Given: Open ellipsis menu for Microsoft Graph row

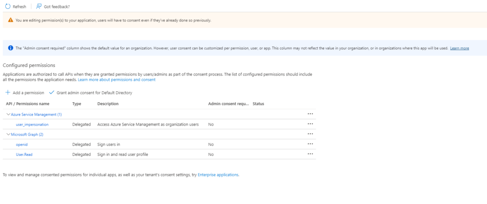Looking at the screenshot, I should coord(310,134).
